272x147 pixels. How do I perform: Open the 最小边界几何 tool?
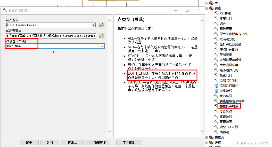tap(229, 70)
